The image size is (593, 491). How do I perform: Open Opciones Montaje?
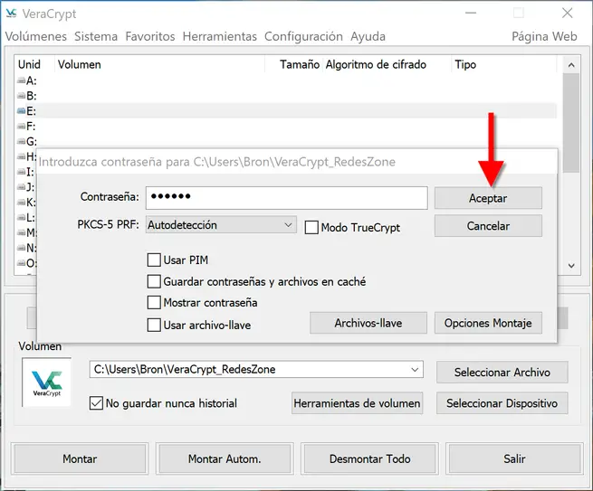click(x=488, y=323)
